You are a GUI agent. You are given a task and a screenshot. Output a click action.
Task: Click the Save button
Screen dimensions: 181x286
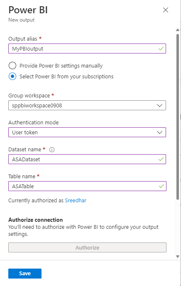(25, 274)
